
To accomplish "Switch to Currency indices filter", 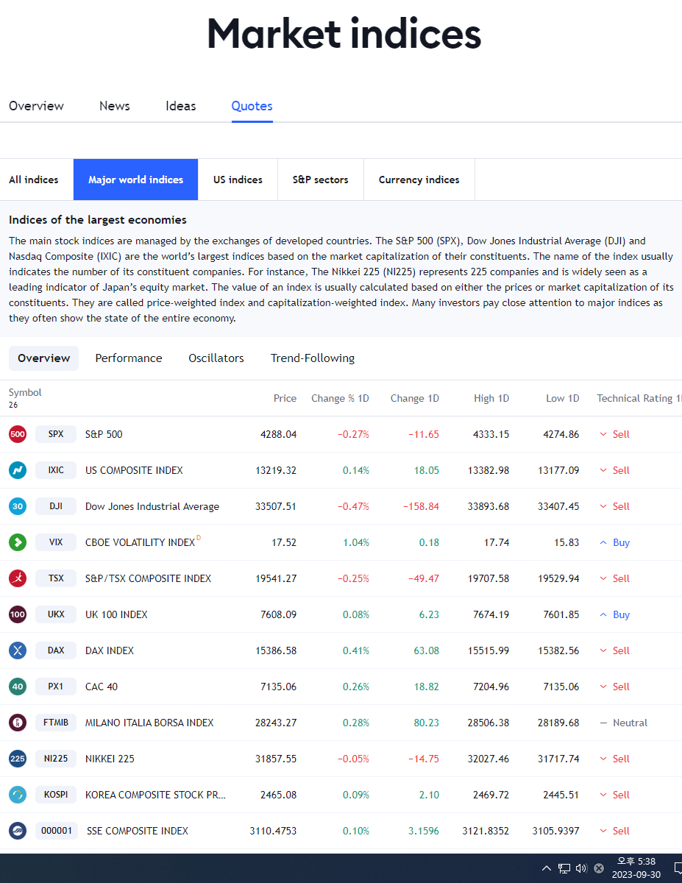I will point(419,180).
